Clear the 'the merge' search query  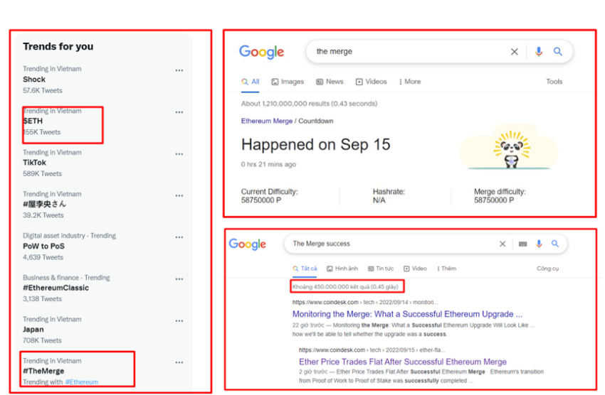pos(514,52)
